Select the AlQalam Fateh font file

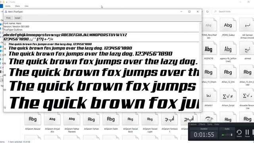coord(111,121)
